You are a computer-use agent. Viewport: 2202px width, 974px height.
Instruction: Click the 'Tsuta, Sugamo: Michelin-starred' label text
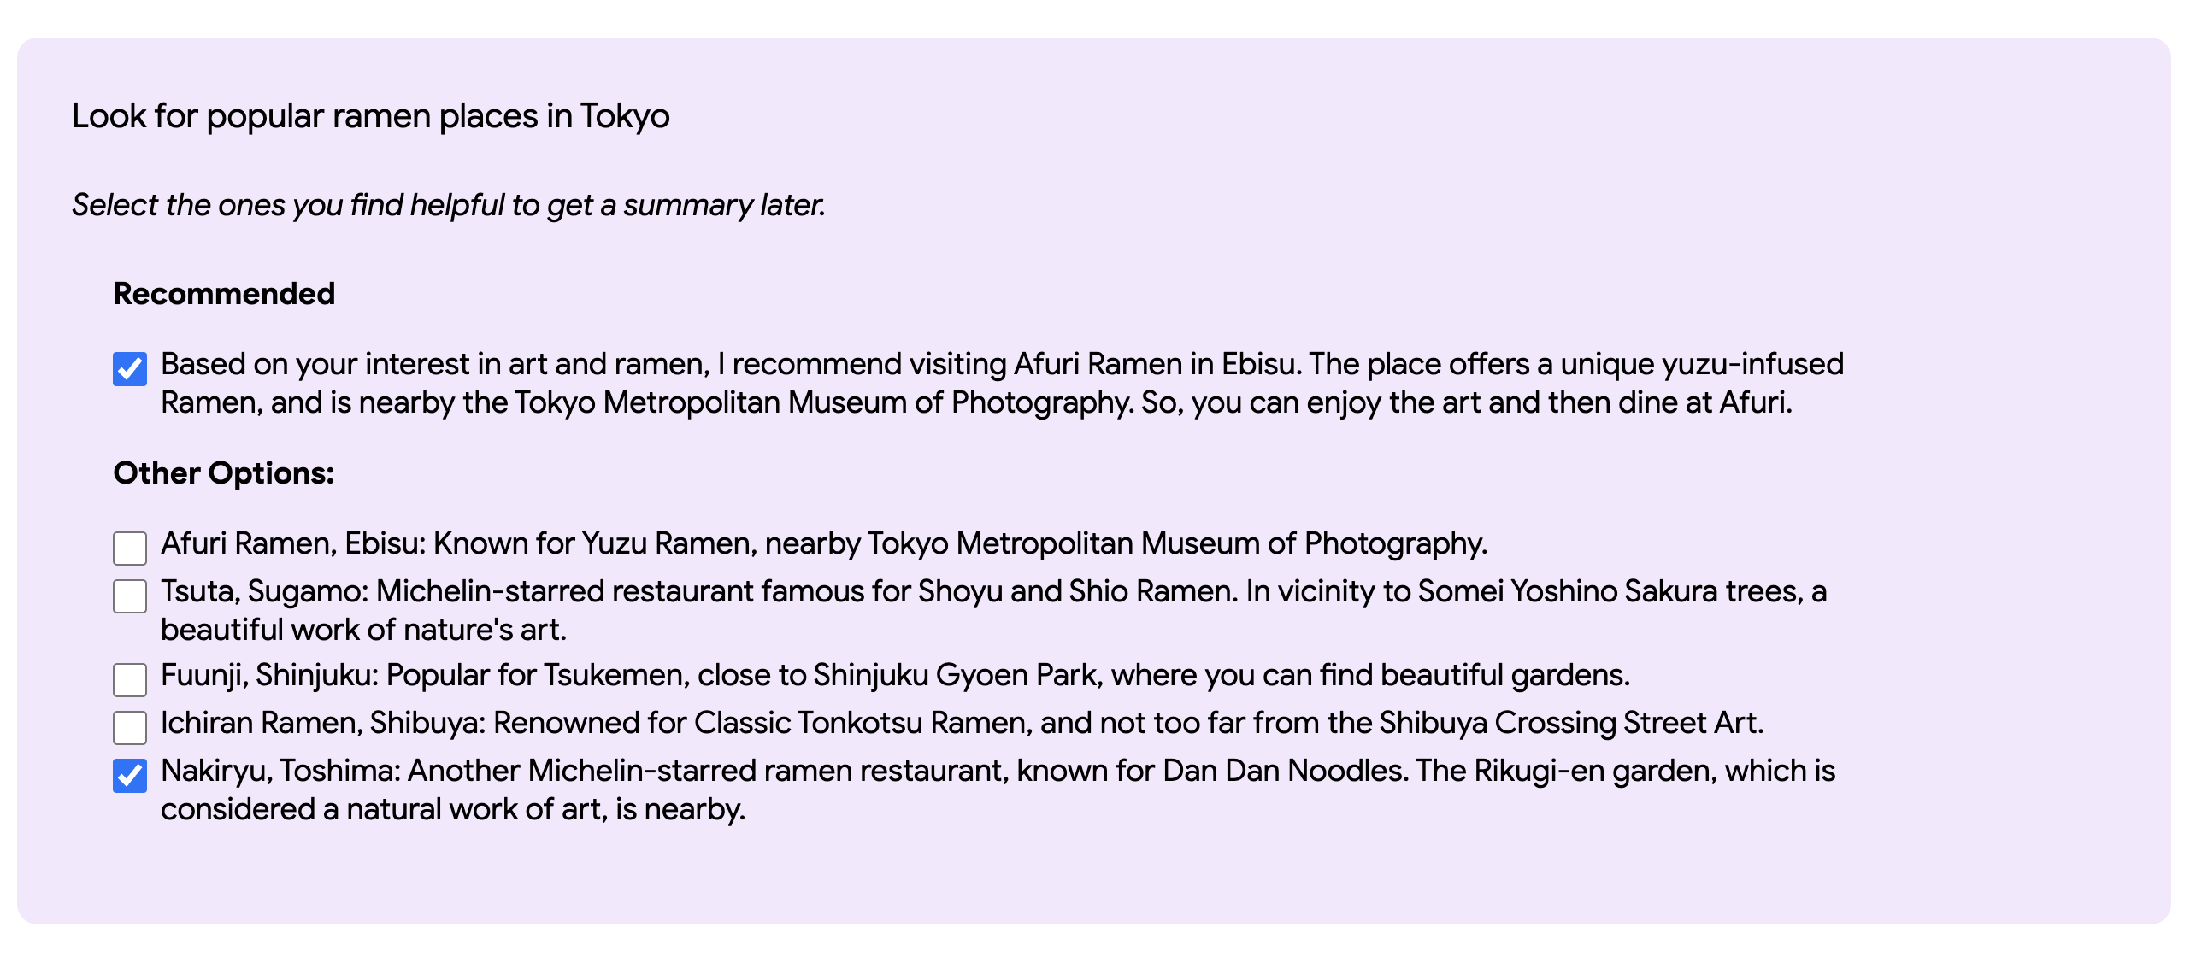992,591
